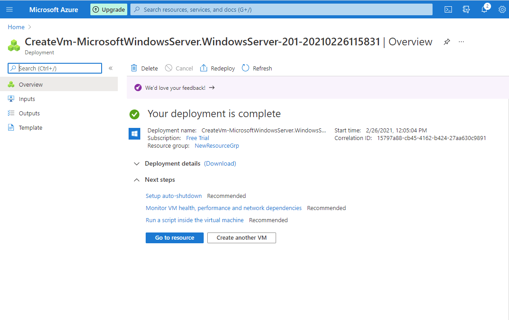Open the Template sidebar section

(30, 127)
